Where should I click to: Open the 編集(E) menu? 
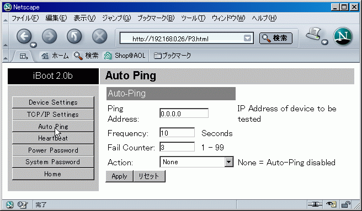click(56, 18)
